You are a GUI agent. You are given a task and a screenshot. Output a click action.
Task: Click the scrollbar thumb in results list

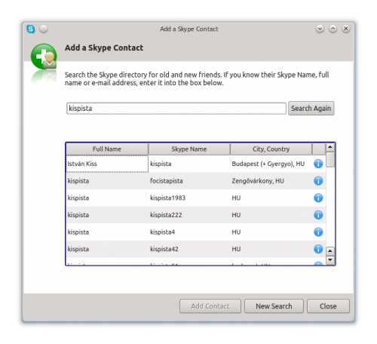click(x=330, y=159)
